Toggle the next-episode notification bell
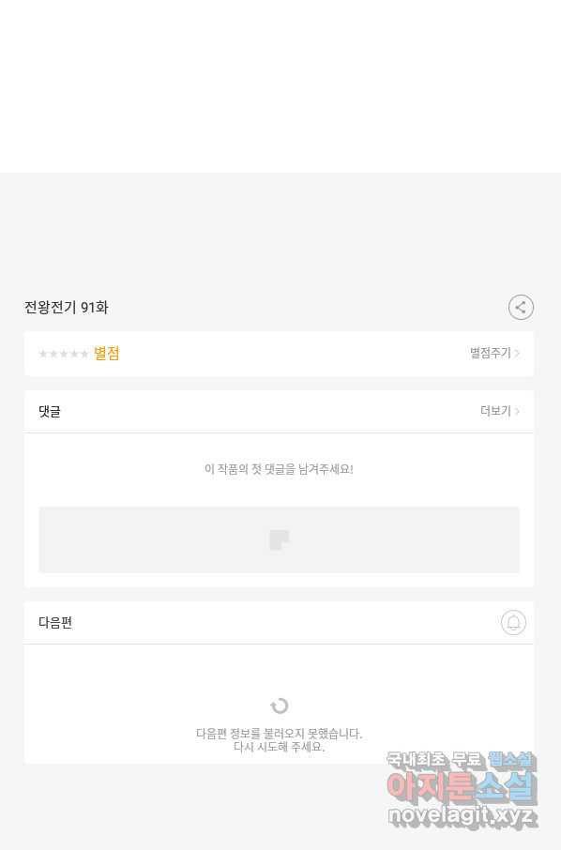Image resolution: width=561 pixels, height=850 pixels. click(x=513, y=622)
